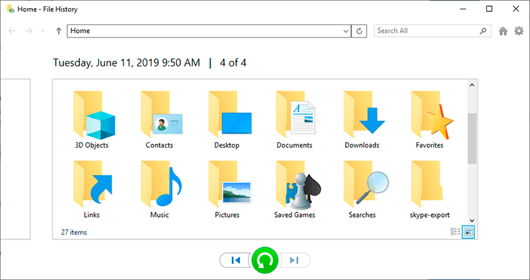Click the search magnifier icon
Viewport: 530px width, 280px height.
(x=484, y=31)
